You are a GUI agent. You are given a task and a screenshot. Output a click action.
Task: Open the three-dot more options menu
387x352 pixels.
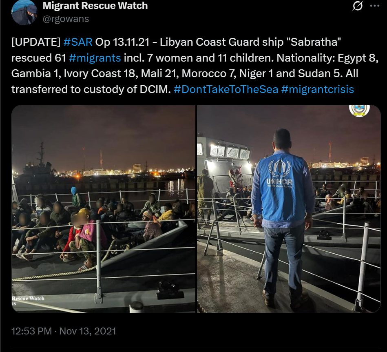375,6
